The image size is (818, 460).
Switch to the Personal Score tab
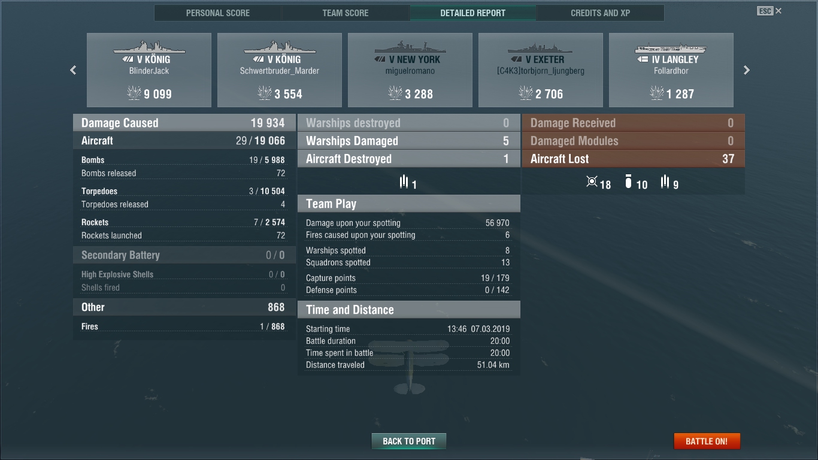[218, 13]
